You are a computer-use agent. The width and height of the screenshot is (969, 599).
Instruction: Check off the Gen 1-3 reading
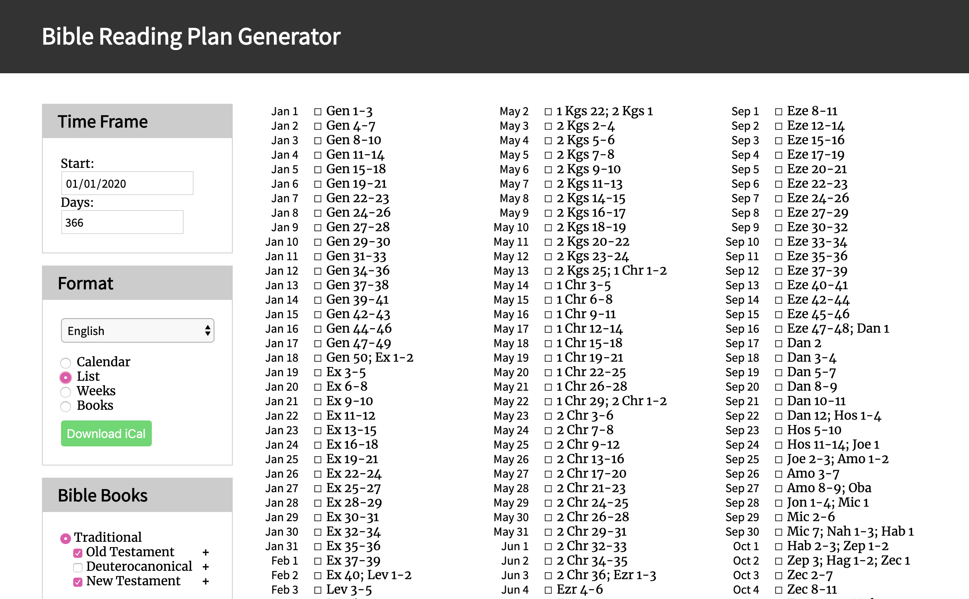318,112
